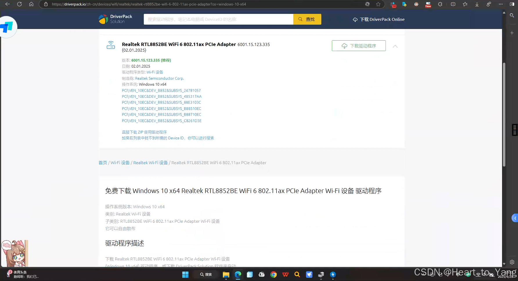The image size is (518, 281).
Task: Open device ID link SUBSYS_485317AA
Action: click(162, 97)
